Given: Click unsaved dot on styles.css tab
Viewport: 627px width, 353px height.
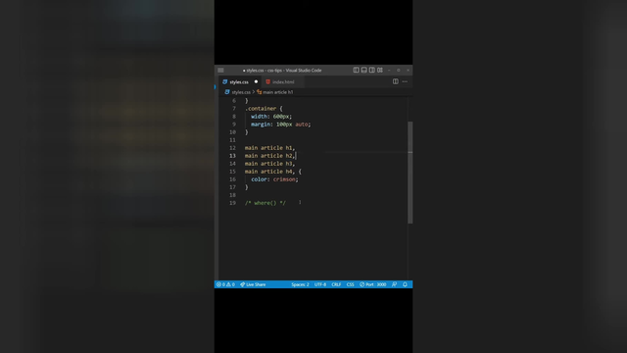Looking at the screenshot, I should [256, 81].
